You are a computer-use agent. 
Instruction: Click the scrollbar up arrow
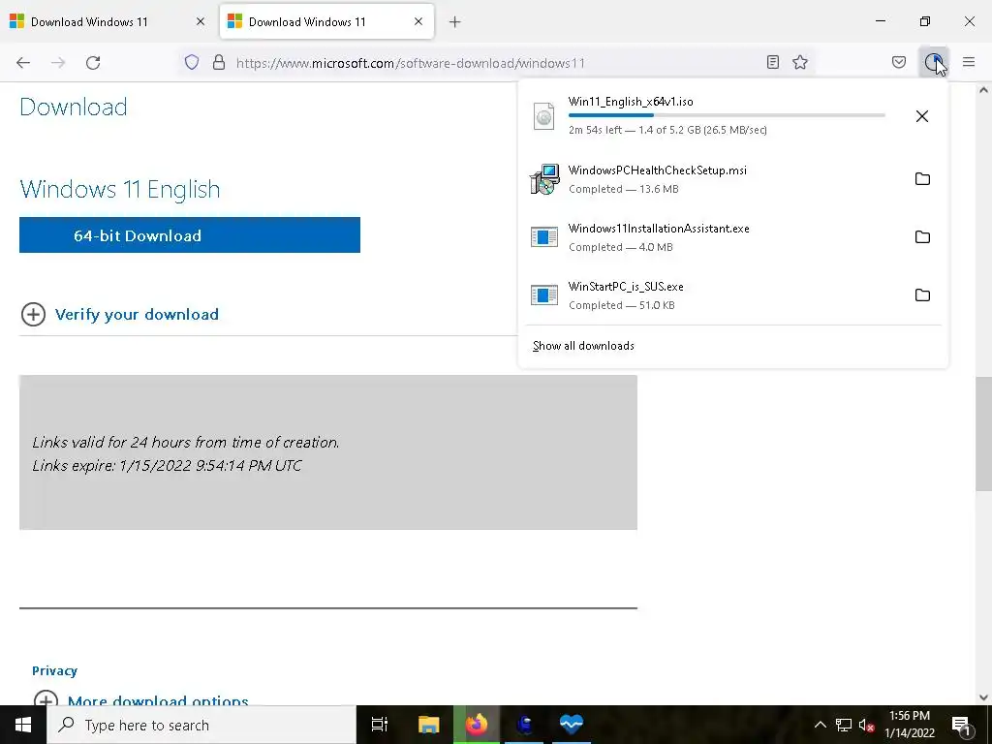[983, 90]
